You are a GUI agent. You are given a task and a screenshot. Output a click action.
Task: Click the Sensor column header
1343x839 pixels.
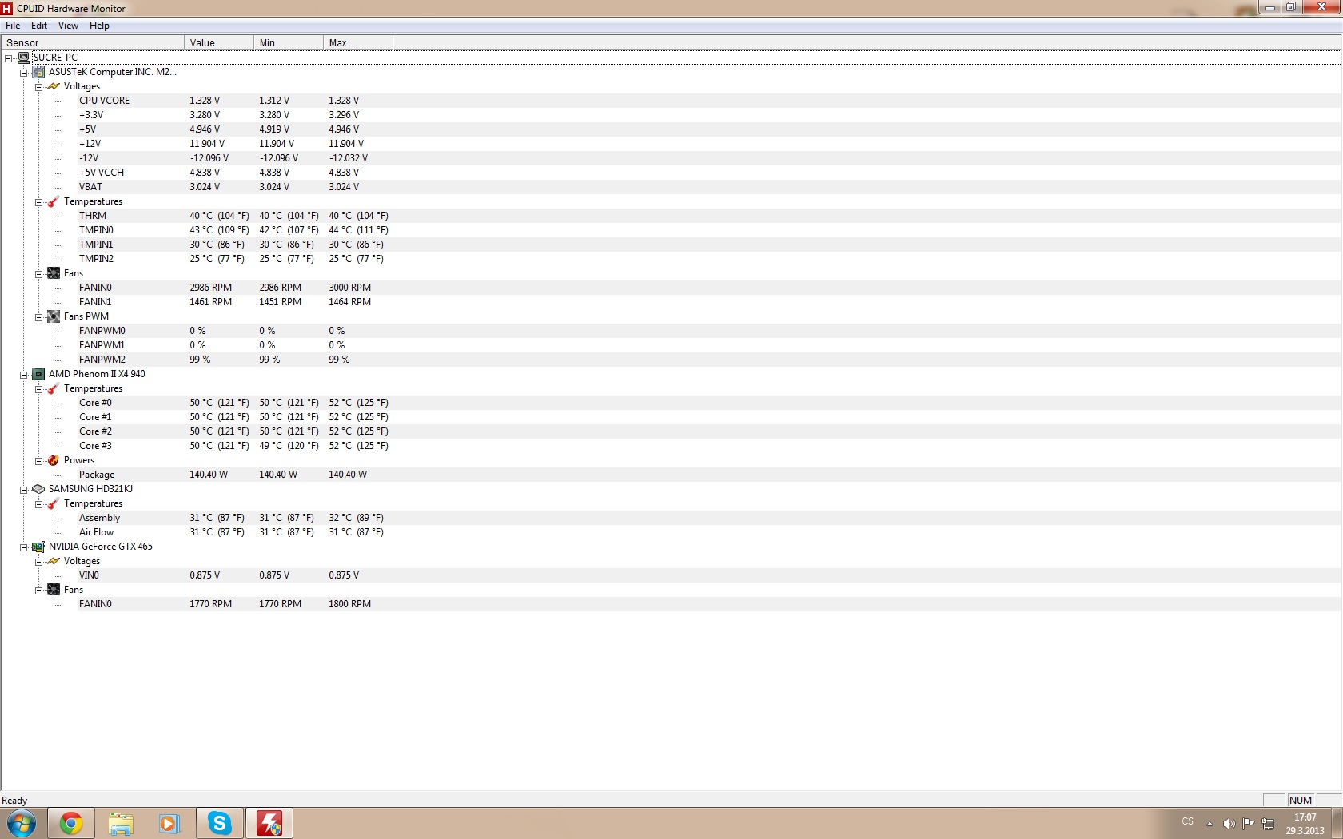click(x=92, y=42)
